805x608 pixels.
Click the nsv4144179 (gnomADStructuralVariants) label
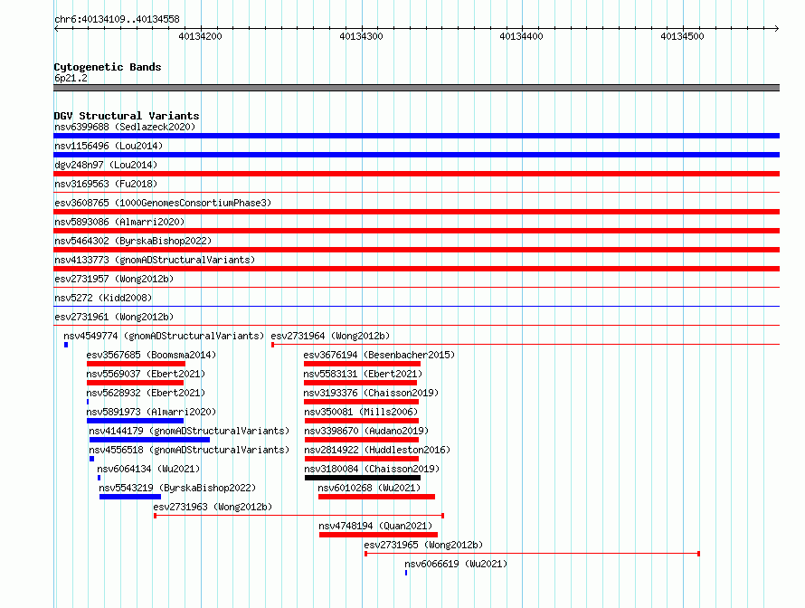(x=189, y=431)
